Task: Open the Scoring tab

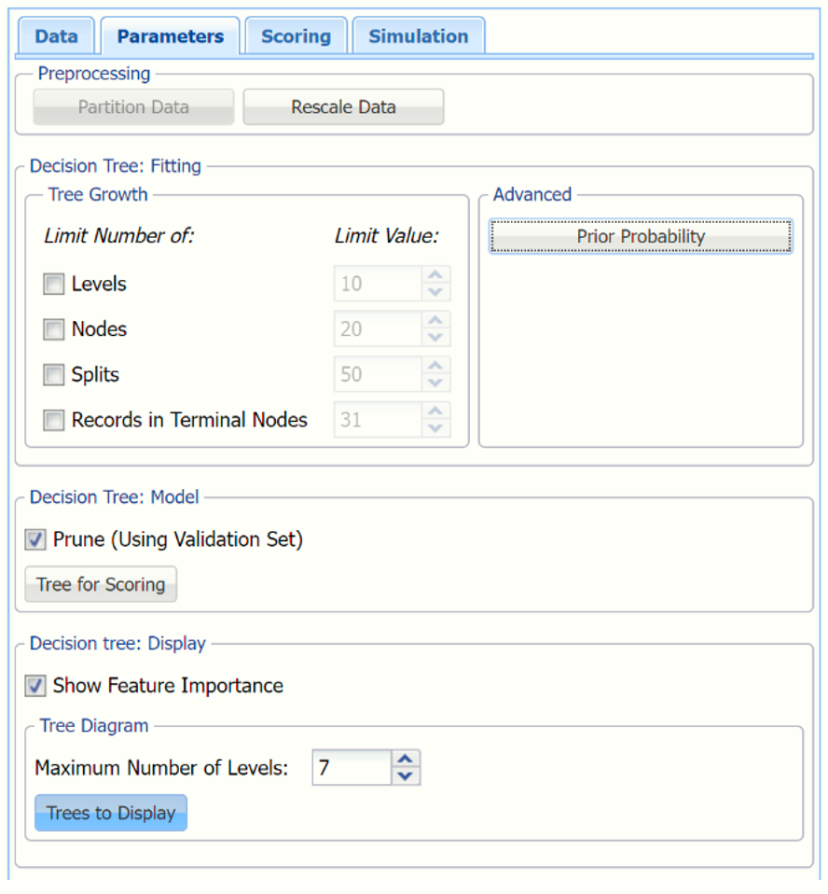Action: point(296,37)
